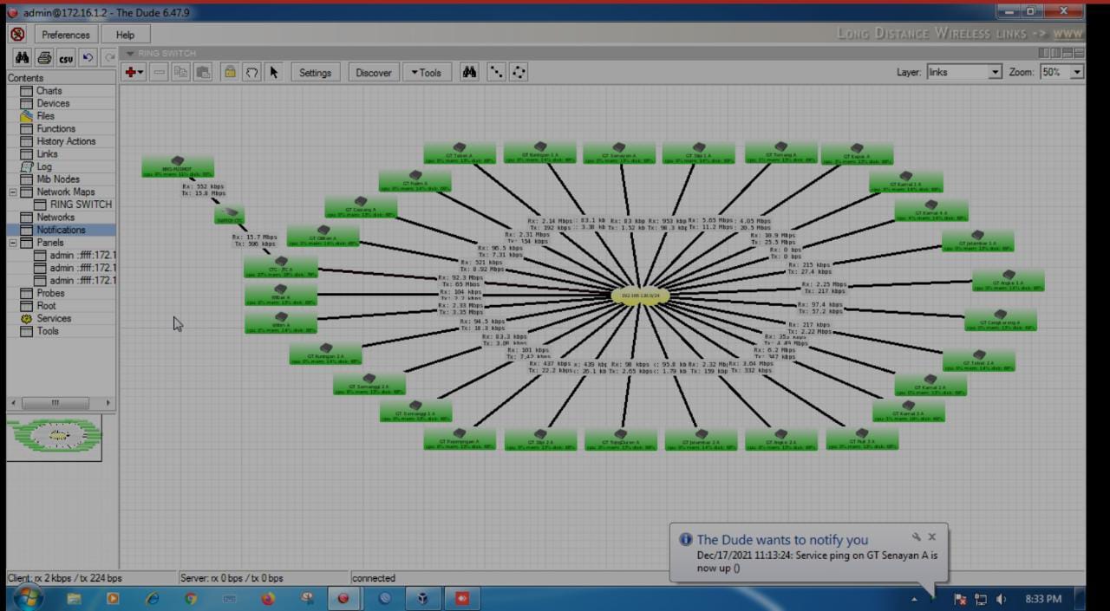Image resolution: width=1110 pixels, height=611 pixels.
Task: Open the Help menu
Action: tap(125, 35)
